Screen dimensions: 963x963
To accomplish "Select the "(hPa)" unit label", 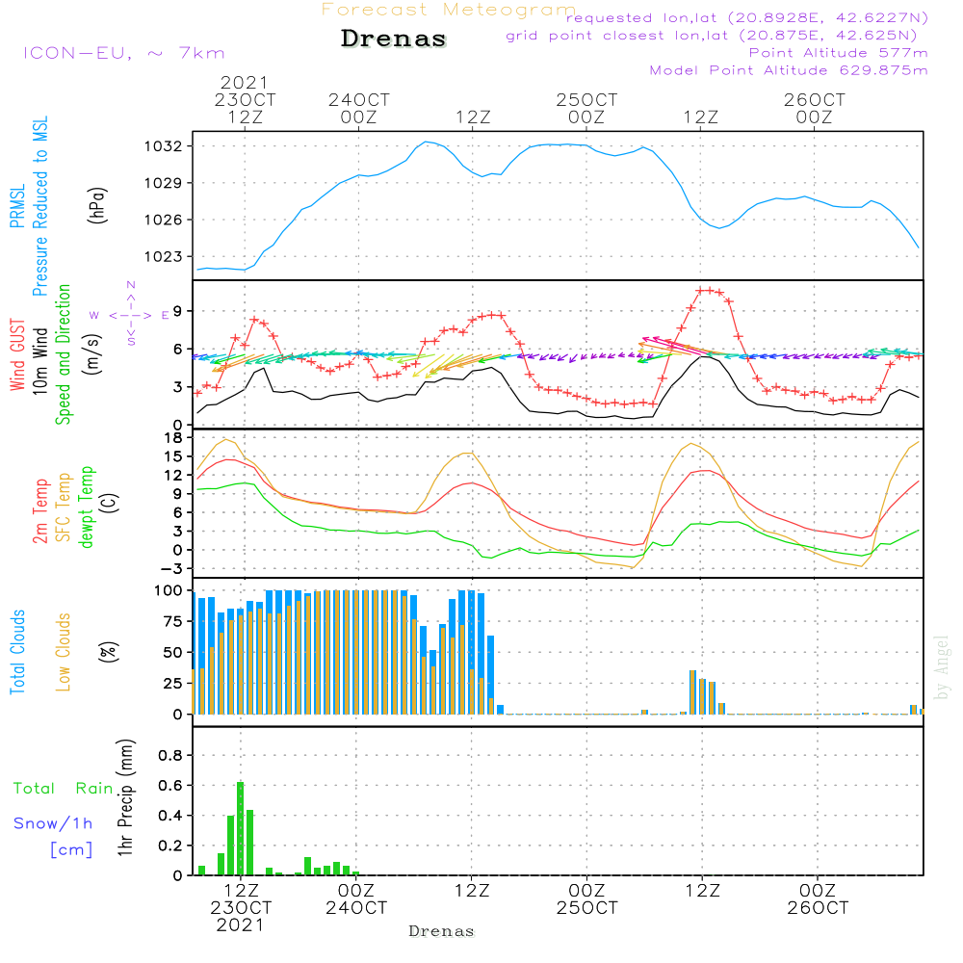I will click(97, 205).
